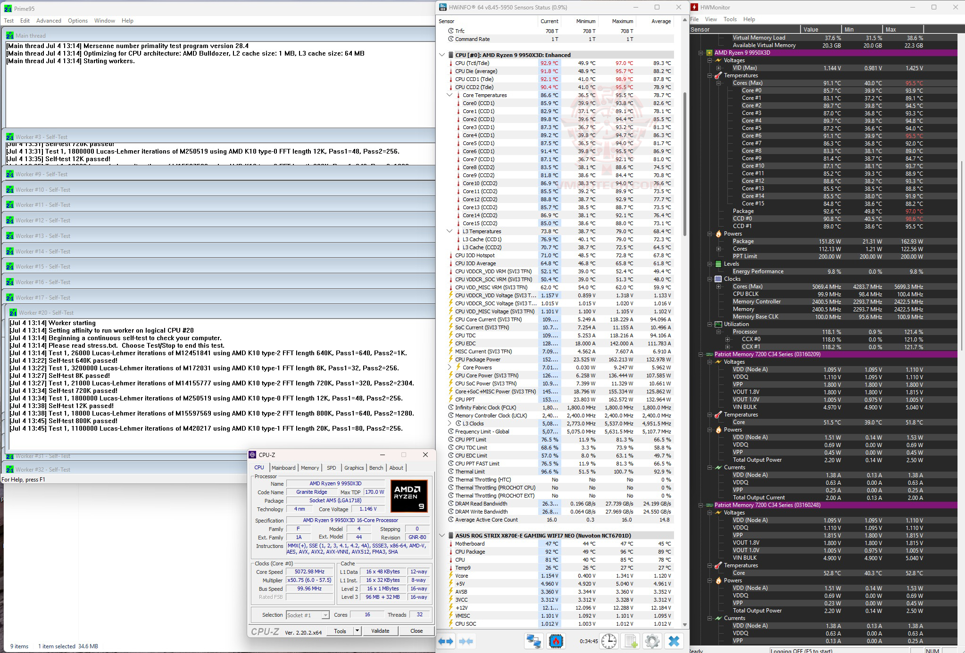This screenshot has width=965, height=653.
Task: Reset min/max values with the clock icon
Action: pos(609,641)
